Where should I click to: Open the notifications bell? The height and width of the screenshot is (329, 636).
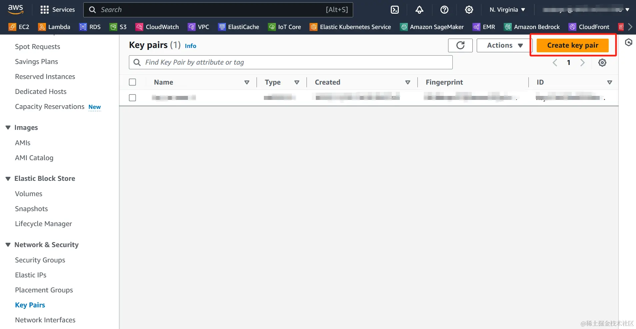419,10
